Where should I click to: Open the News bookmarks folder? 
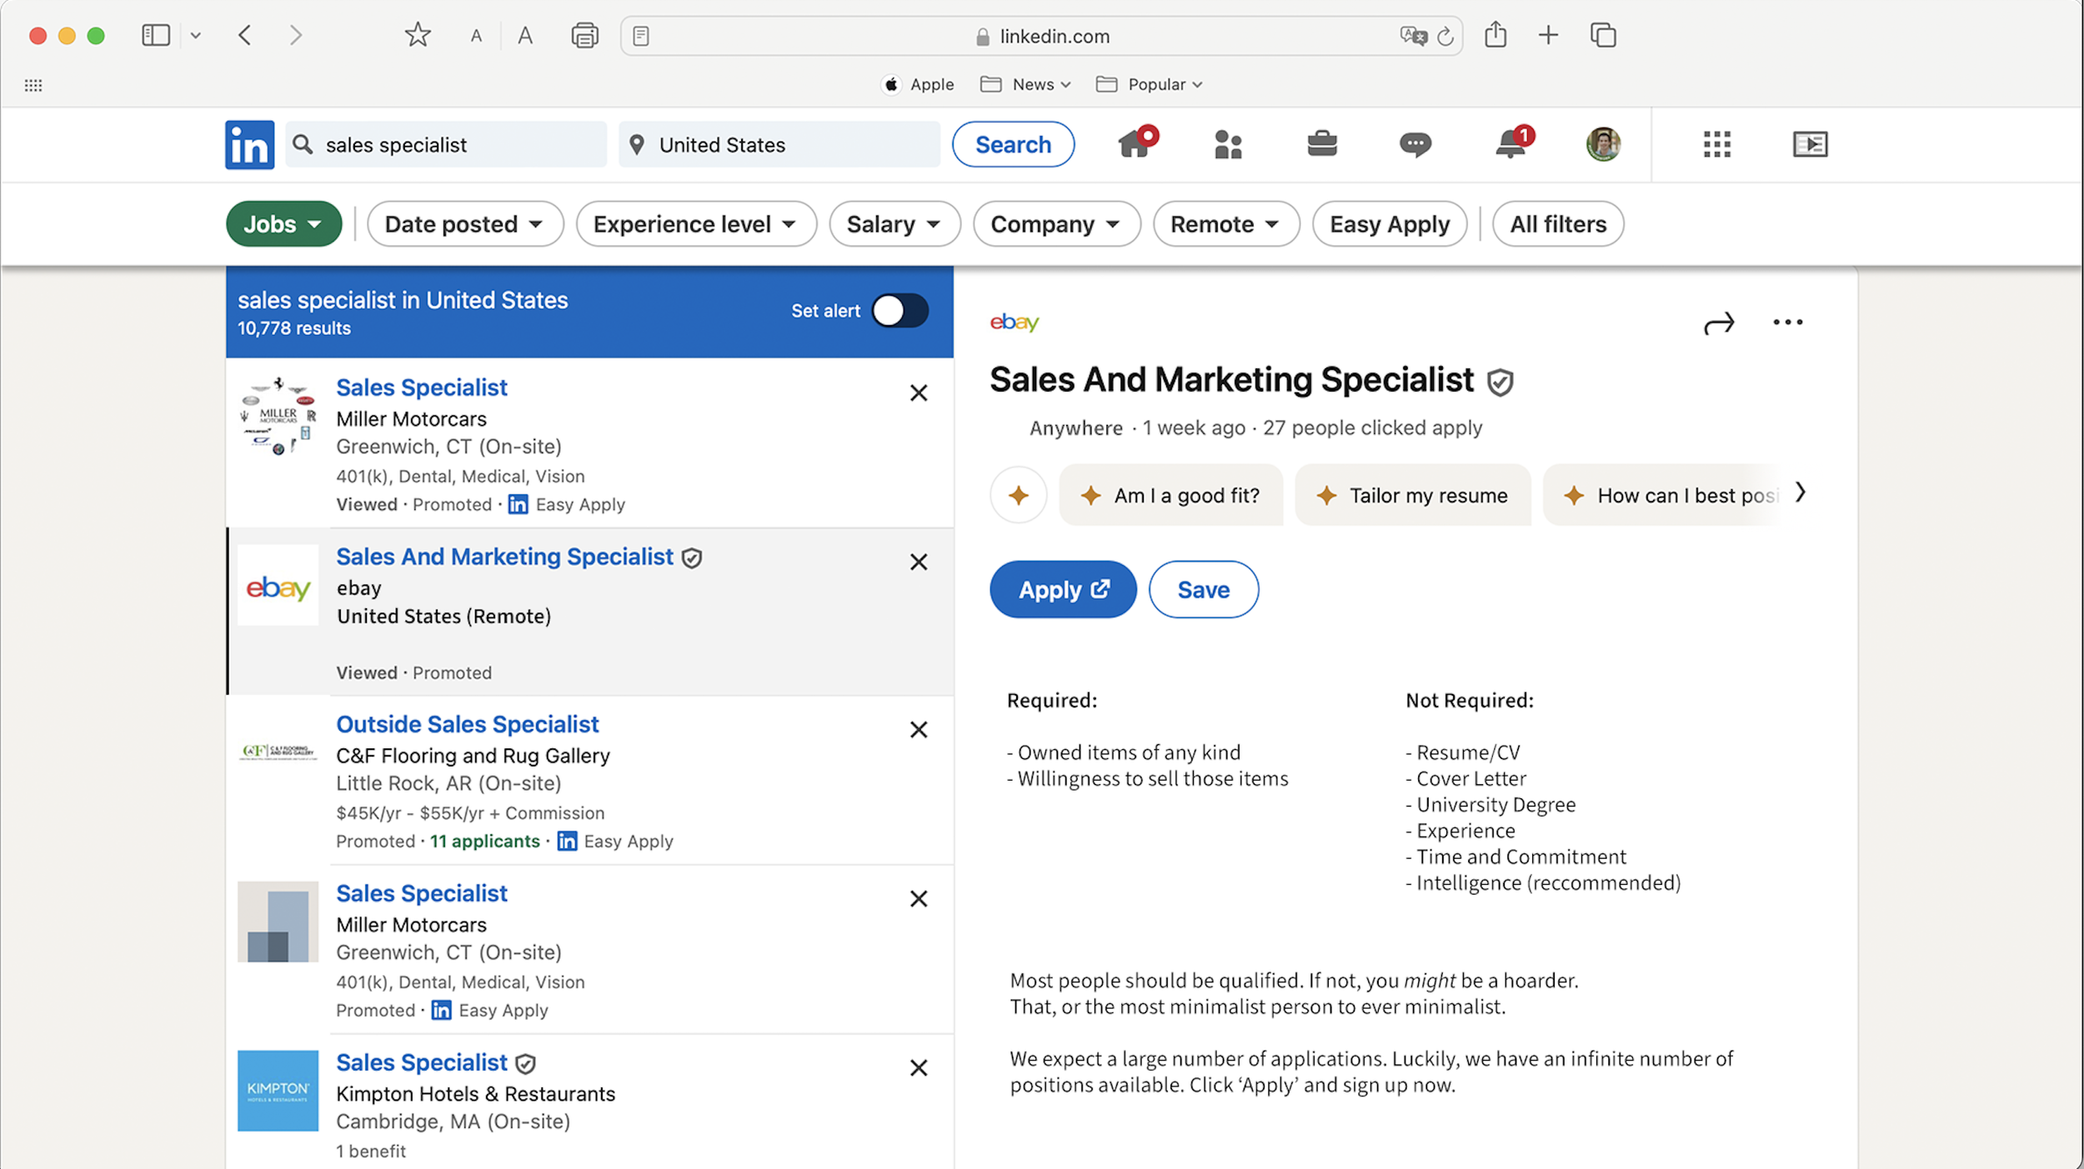pos(1025,84)
